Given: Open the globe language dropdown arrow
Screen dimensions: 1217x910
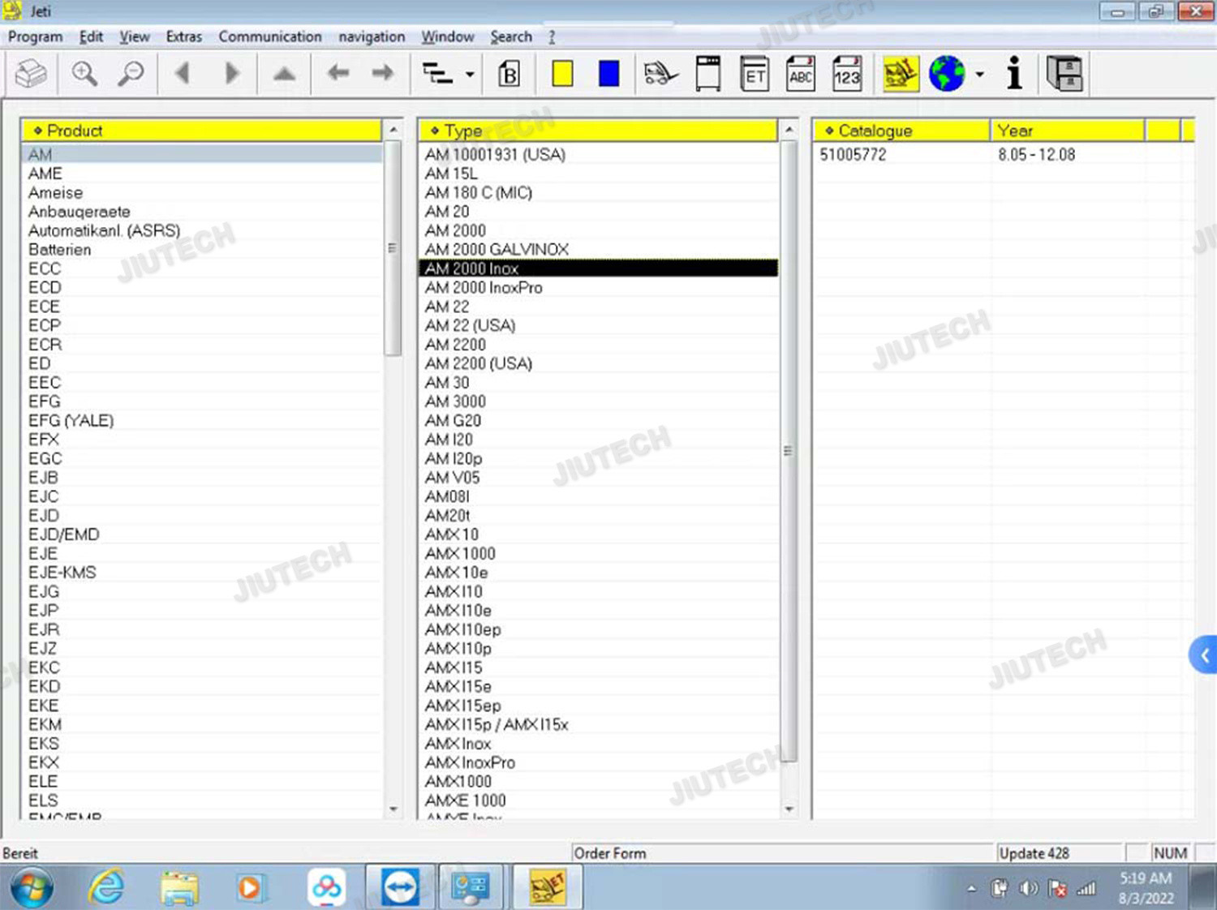Looking at the screenshot, I should click(979, 75).
